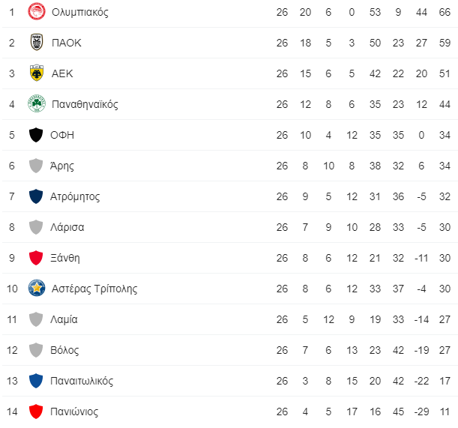Click the navy Ατρόμητος shield icon

pos(36,196)
